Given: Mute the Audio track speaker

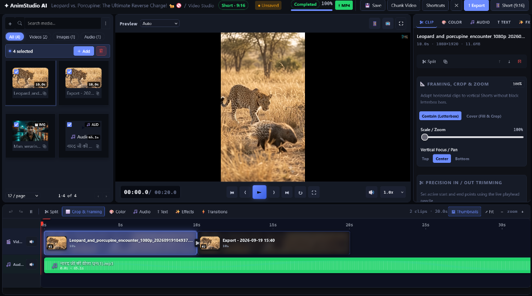Looking at the screenshot, I should coord(32,264).
